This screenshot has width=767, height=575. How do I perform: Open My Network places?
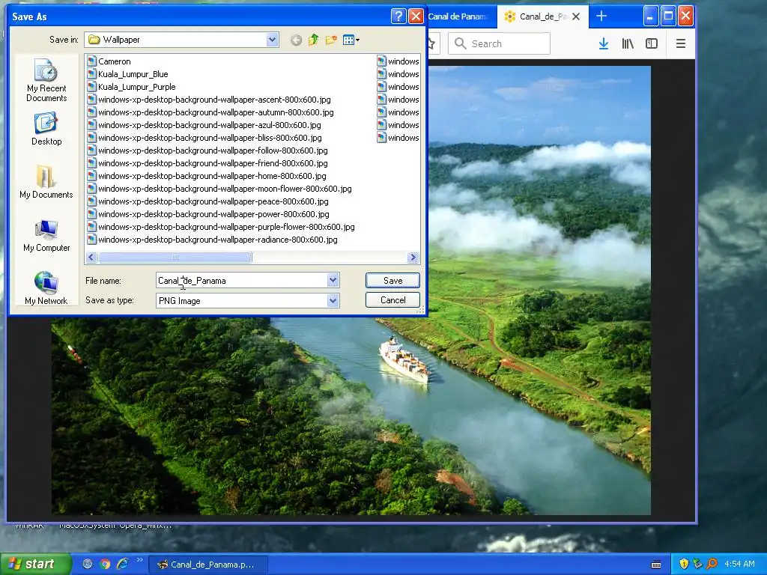pyautogui.click(x=46, y=288)
